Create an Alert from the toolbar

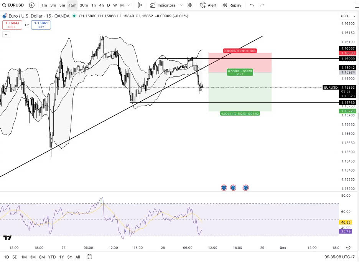point(208,5)
